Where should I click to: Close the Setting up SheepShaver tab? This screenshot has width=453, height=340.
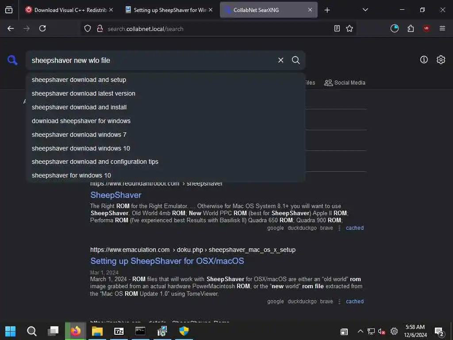(211, 10)
